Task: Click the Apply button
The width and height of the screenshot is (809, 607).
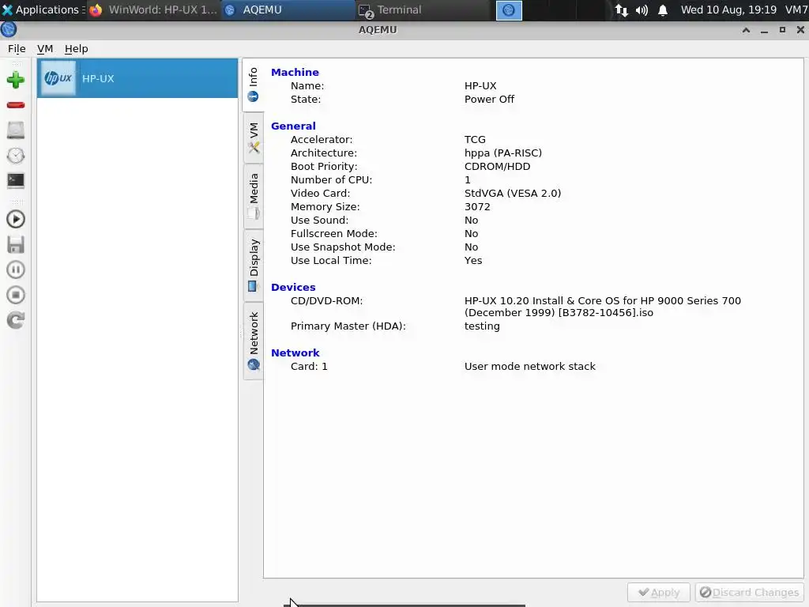Action: coord(659,593)
